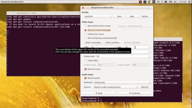192x108 pixels.
Task: Click the OpenGL settings... button
Action: pyautogui.click(x=132, y=42)
